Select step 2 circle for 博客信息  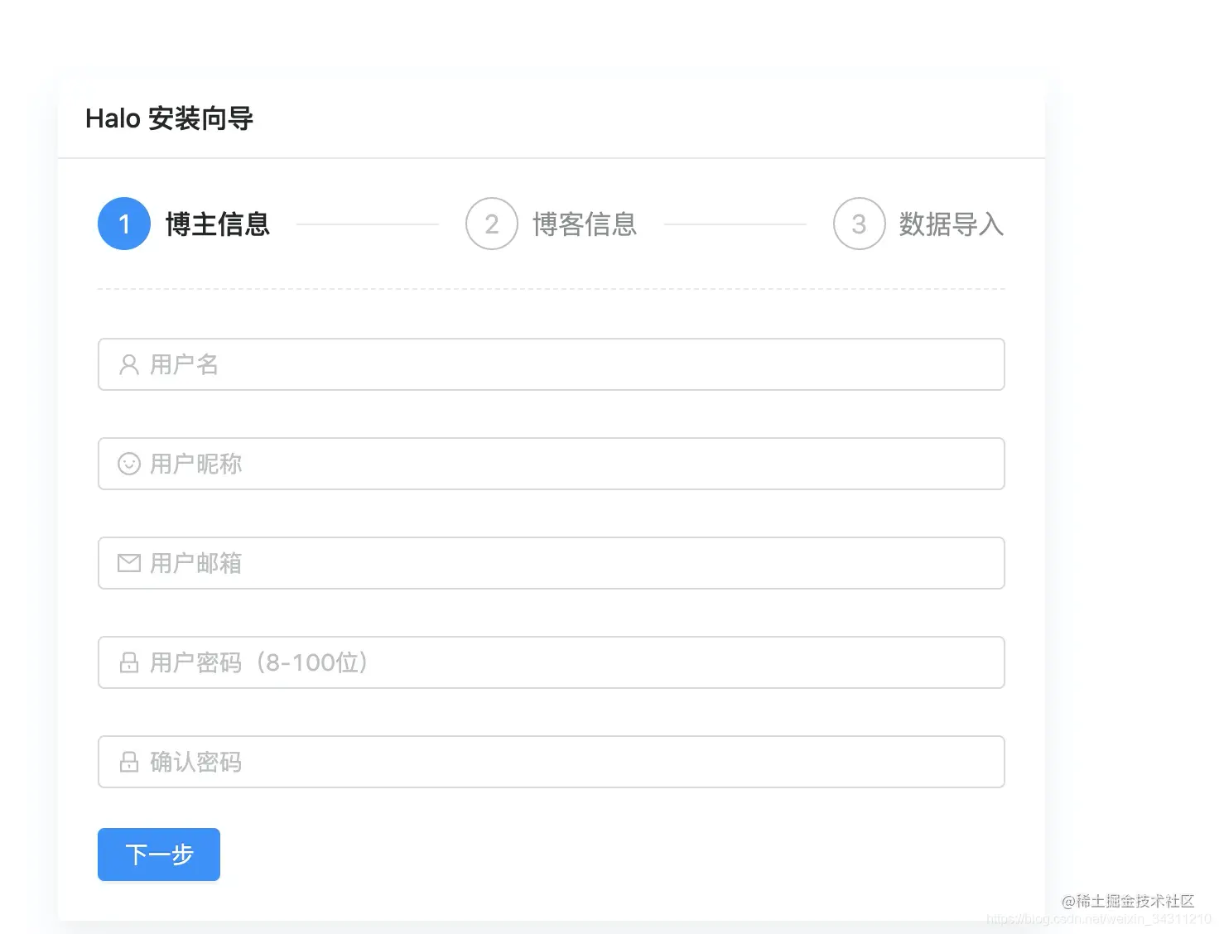492,224
